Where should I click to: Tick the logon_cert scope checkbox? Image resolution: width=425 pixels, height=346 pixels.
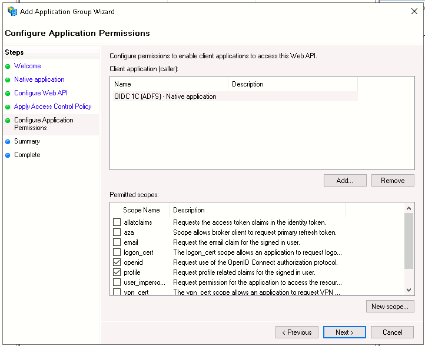tap(117, 252)
